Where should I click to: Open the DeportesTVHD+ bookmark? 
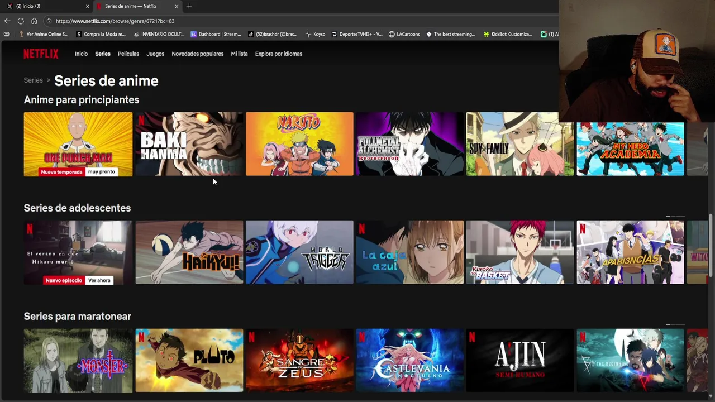357,34
